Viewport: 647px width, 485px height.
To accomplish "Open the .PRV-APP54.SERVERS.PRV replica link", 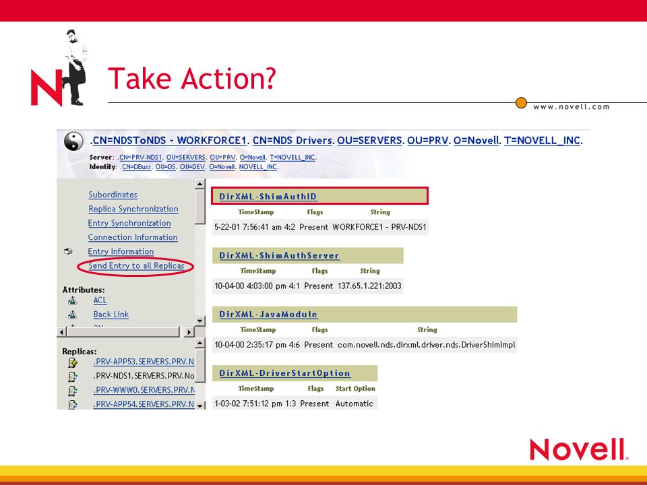I will tap(144, 404).
